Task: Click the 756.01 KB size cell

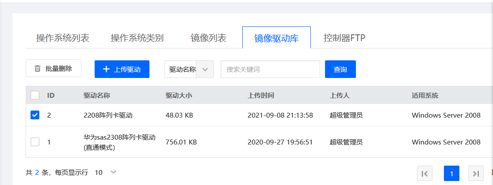Action: point(181,142)
